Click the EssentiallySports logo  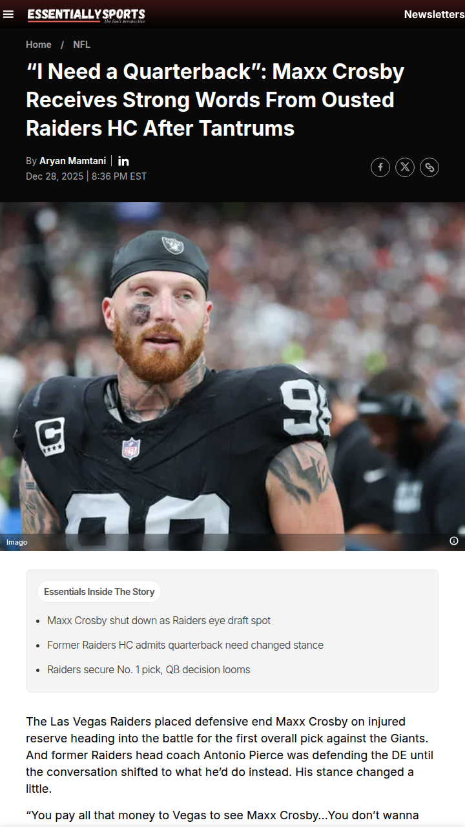coord(87,15)
